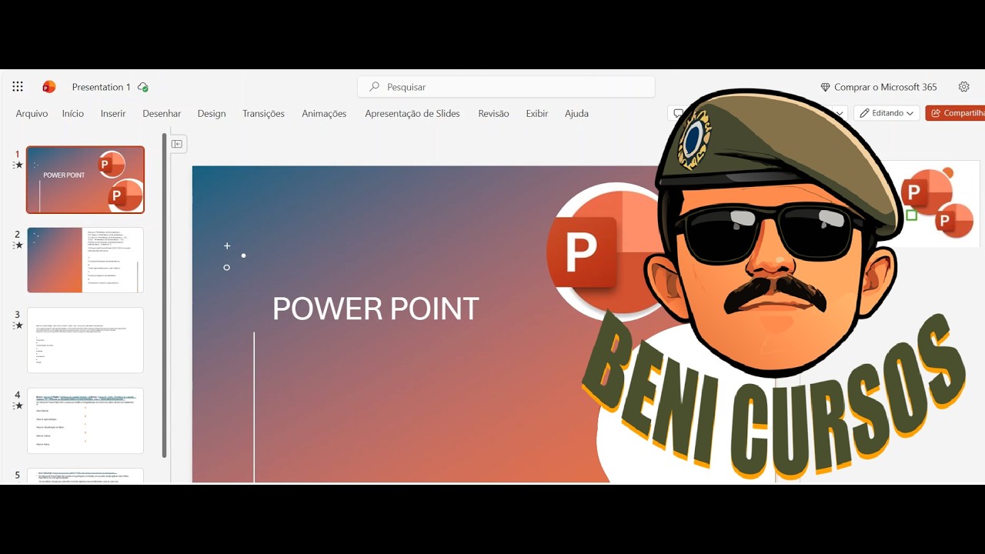Select slide 3 thumbnail

point(85,340)
